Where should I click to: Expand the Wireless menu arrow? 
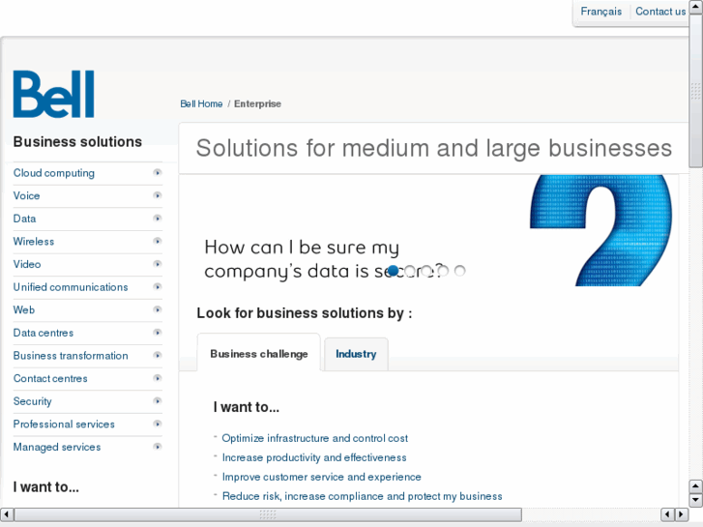pos(158,242)
